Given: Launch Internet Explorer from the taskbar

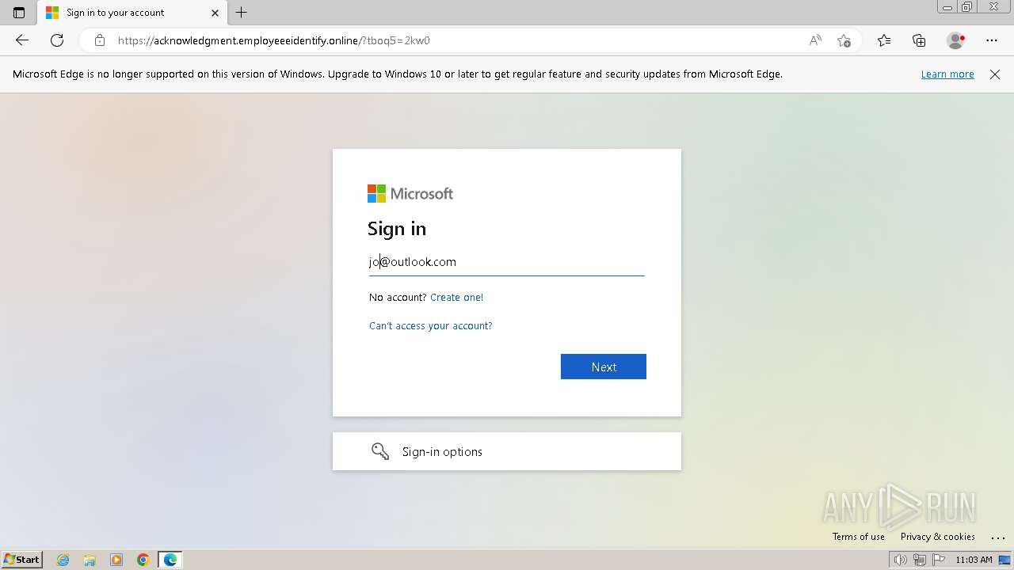Looking at the screenshot, I should click(x=63, y=560).
